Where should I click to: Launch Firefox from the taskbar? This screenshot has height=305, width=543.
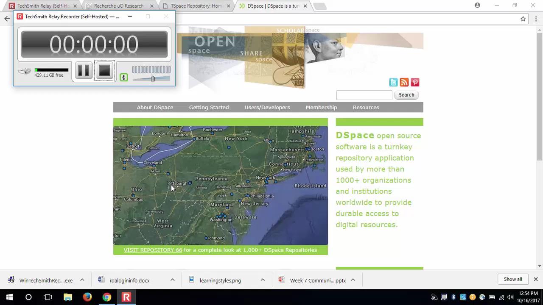click(x=87, y=297)
